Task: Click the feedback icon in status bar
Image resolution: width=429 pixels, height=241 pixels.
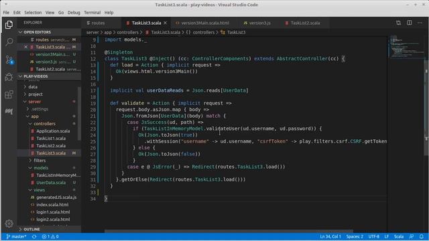Action: (x=411, y=236)
